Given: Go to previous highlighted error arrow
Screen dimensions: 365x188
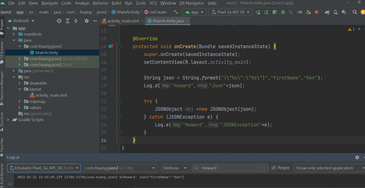Looking at the screenshot, I should [x=359, y=29].
